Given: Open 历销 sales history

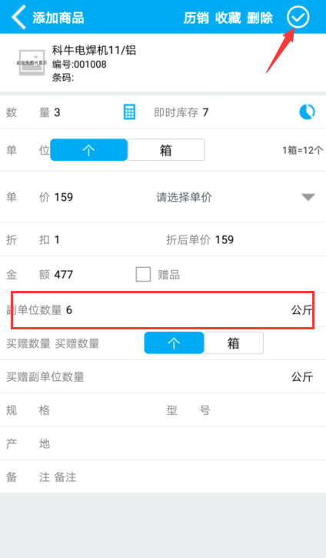Looking at the screenshot, I should (196, 18).
